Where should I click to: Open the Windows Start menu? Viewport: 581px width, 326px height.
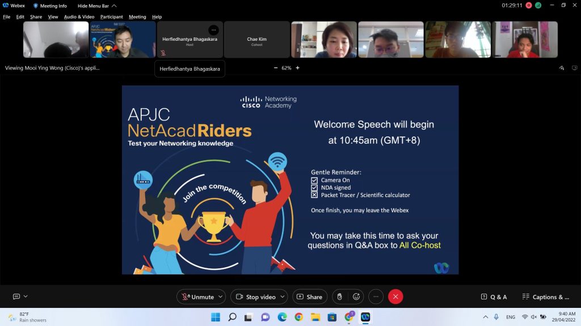(x=215, y=317)
